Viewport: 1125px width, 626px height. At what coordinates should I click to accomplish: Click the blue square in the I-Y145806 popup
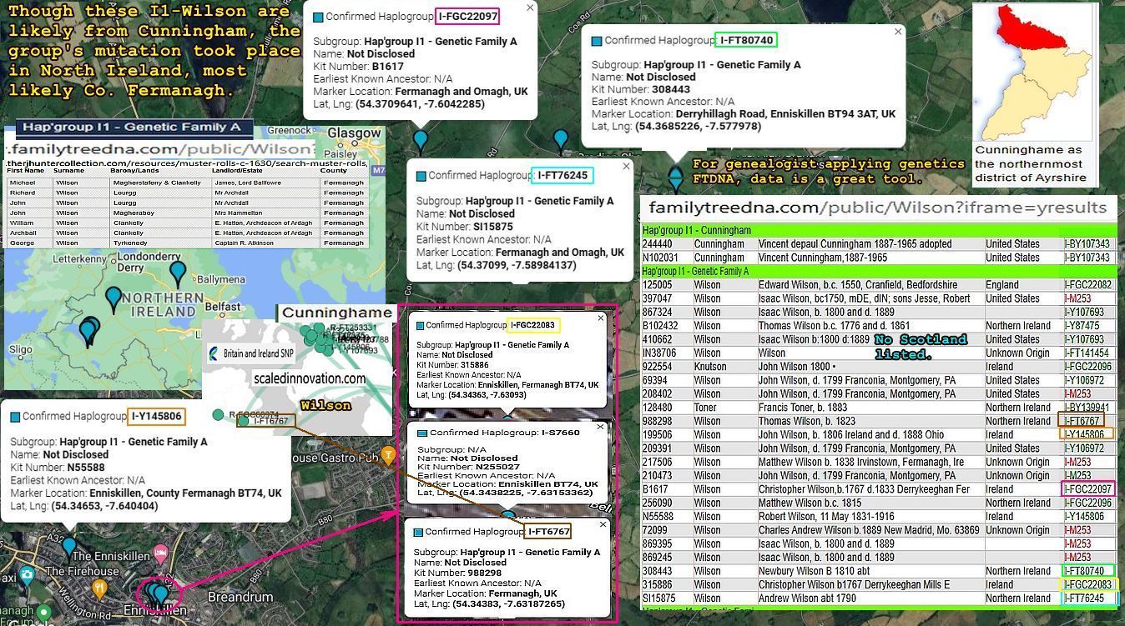click(14, 417)
